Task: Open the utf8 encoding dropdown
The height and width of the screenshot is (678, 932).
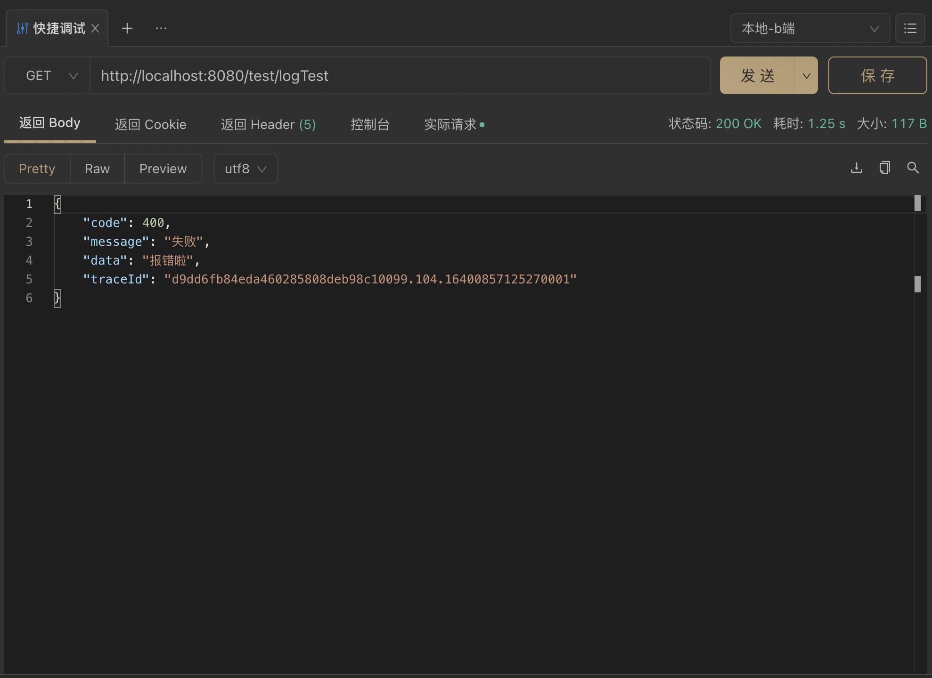Action: click(x=245, y=169)
